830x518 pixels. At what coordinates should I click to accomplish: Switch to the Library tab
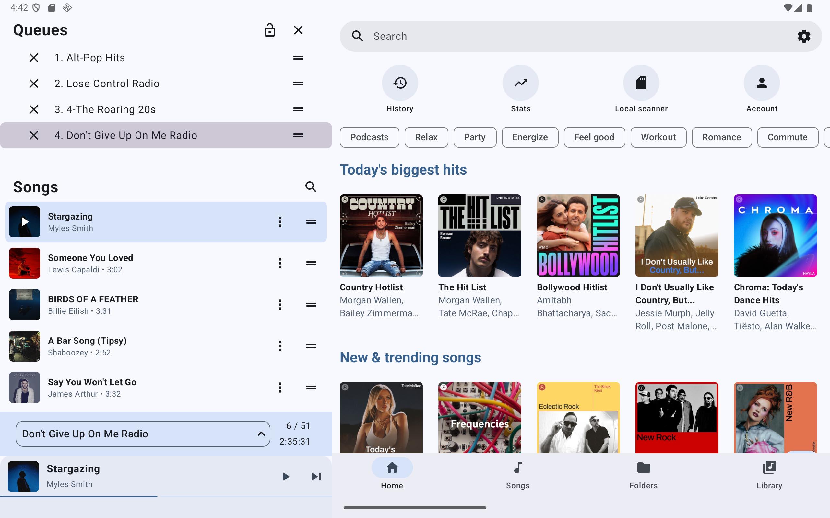coord(769,475)
